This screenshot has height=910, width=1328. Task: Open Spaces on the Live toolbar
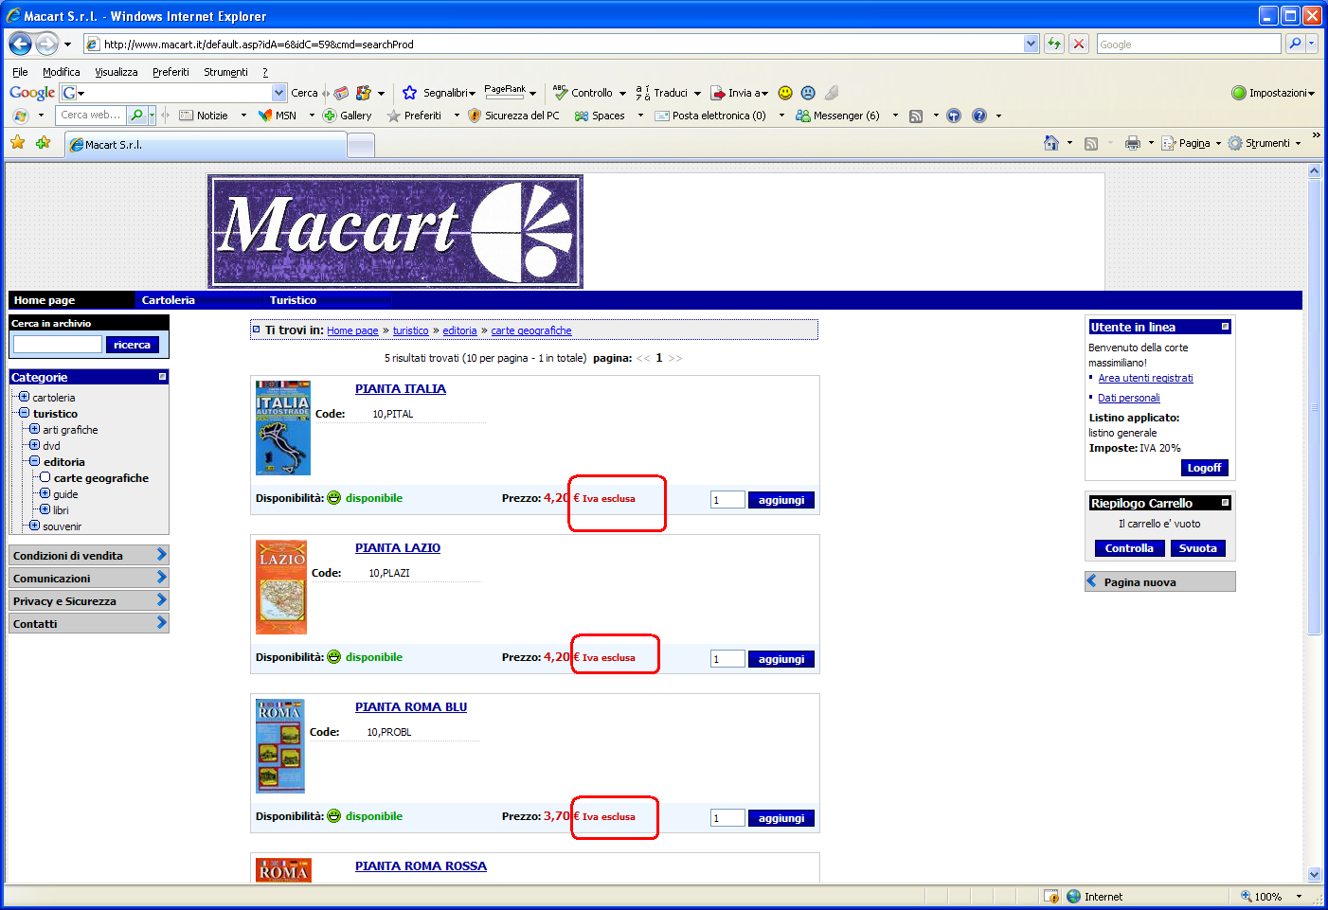(x=600, y=116)
